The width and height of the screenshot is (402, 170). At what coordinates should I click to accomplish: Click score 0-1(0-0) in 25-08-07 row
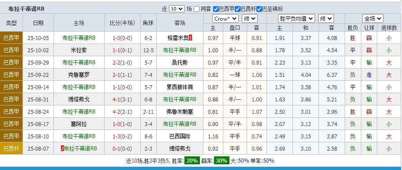click(122, 148)
